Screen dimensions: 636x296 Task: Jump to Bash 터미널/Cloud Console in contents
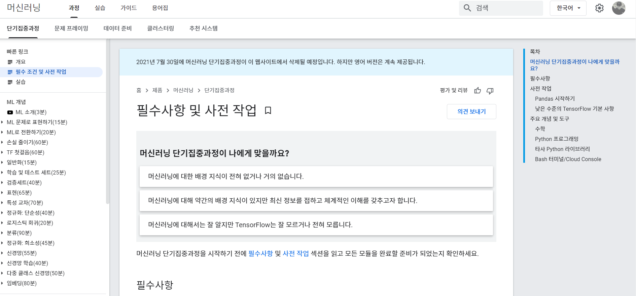coord(568,159)
